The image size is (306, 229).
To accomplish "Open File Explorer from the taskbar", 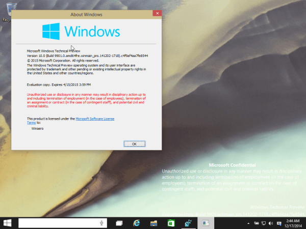I will point(154,223).
